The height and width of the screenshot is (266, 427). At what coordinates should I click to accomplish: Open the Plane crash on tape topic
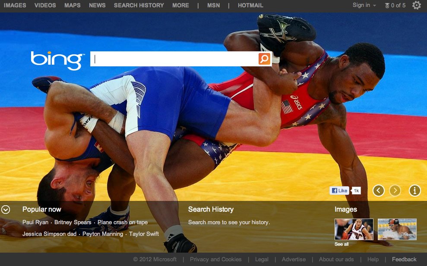click(x=123, y=222)
